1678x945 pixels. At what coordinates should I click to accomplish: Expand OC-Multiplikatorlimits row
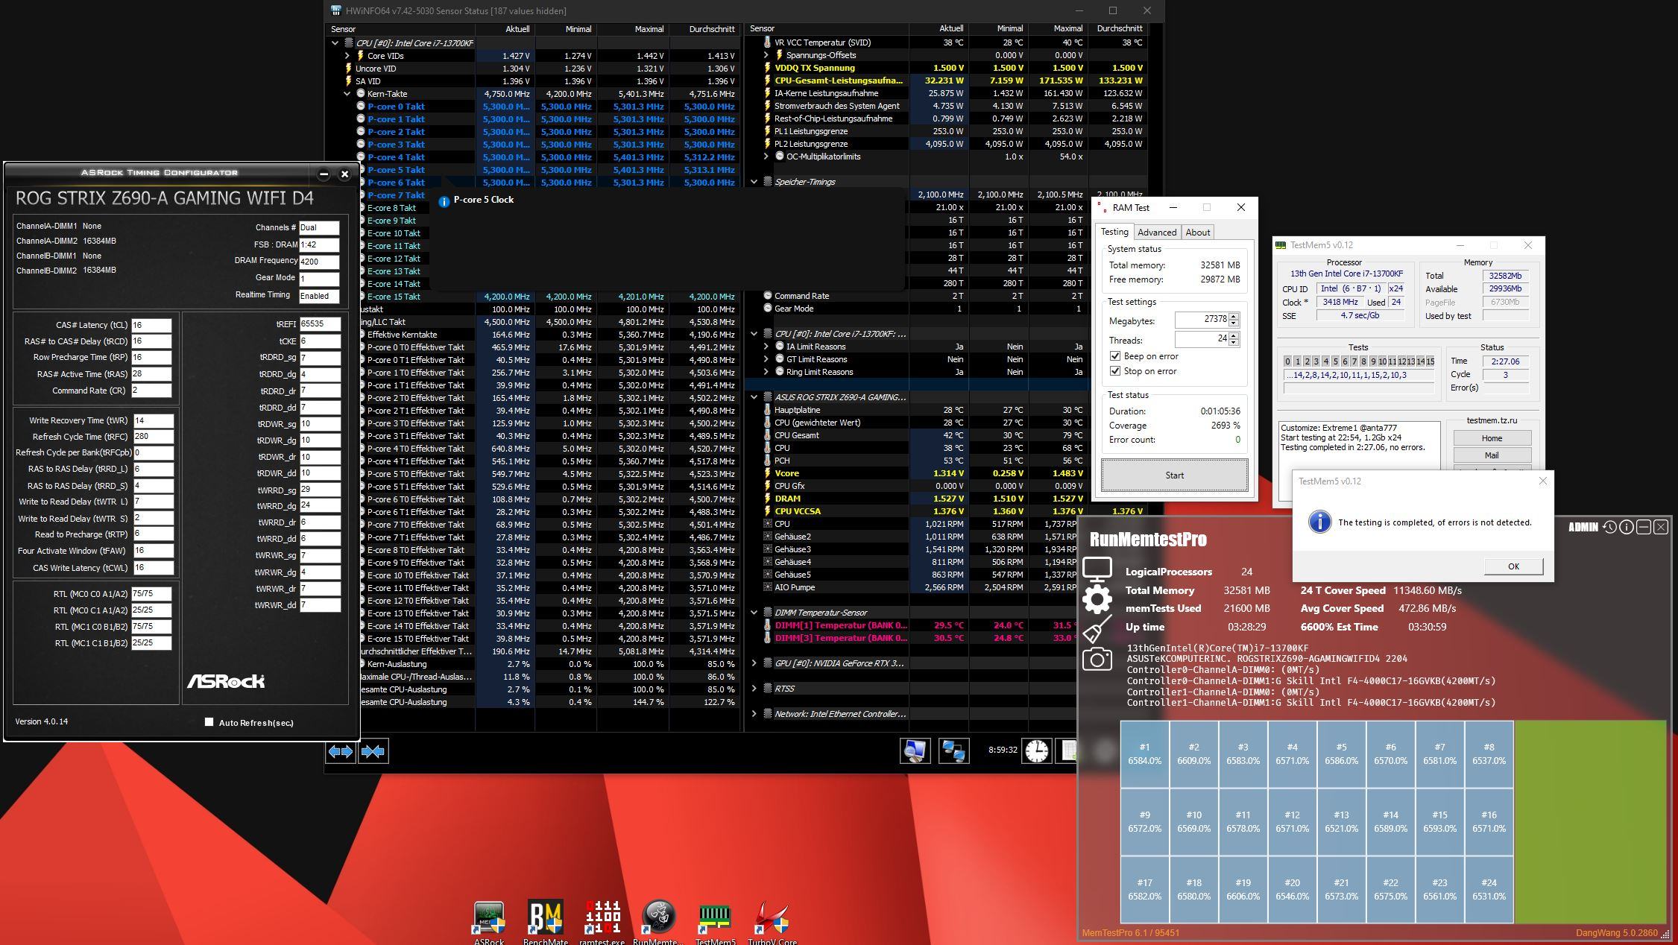(x=766, y=157)
